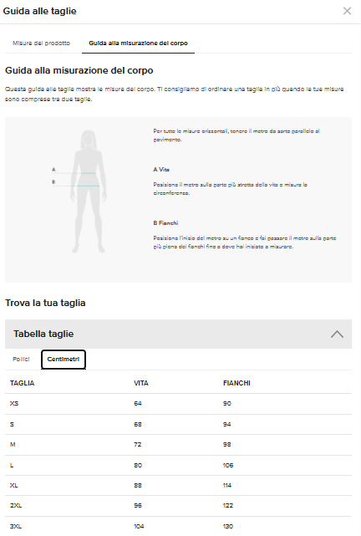Click the VITA column header
This screenshot has width=361, height=536.
(141, 383)
